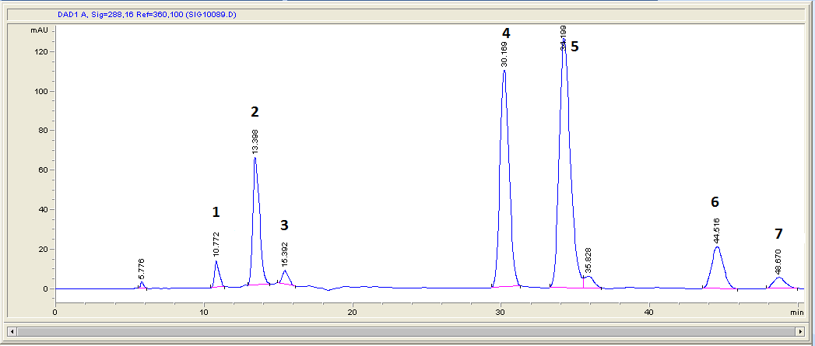Image resolution: width=815 pixels, height=346 pixels.
Task: Click the right arrow of horizontal scrollbar
Action: pyautogui.click(x=799, y=330)
